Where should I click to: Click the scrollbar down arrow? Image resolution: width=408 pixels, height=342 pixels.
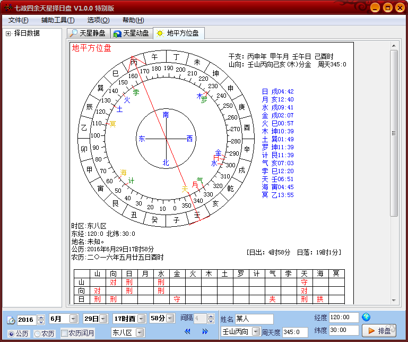tap(394, 301)
